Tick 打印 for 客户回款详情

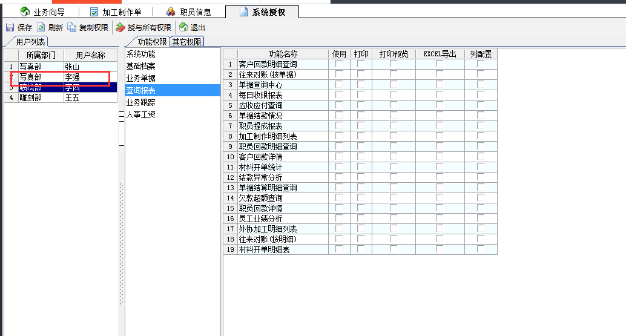361,157
